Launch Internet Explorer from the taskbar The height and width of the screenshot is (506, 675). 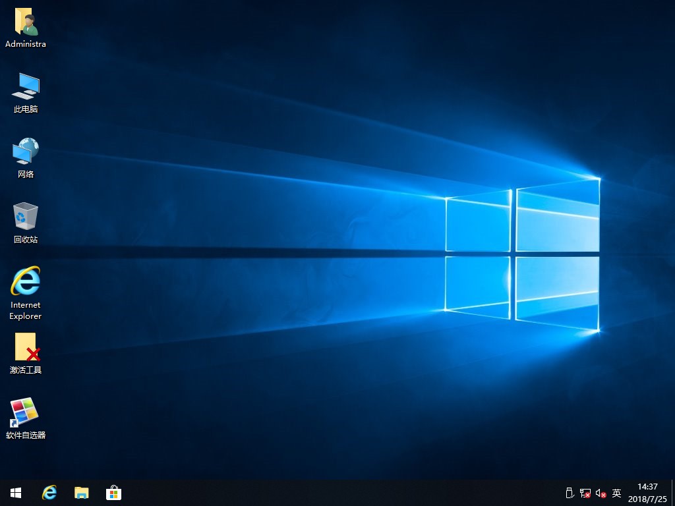pos(49,493)
